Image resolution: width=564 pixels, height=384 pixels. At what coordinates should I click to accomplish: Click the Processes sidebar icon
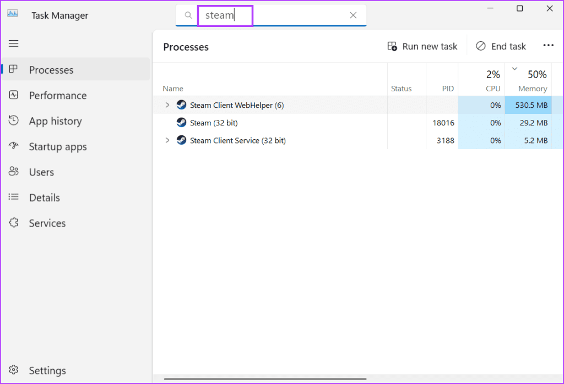tap(13, 69)
